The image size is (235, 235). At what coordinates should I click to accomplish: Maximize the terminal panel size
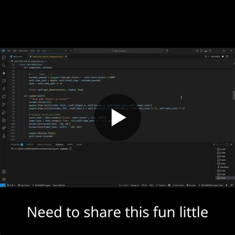point(227,145)
